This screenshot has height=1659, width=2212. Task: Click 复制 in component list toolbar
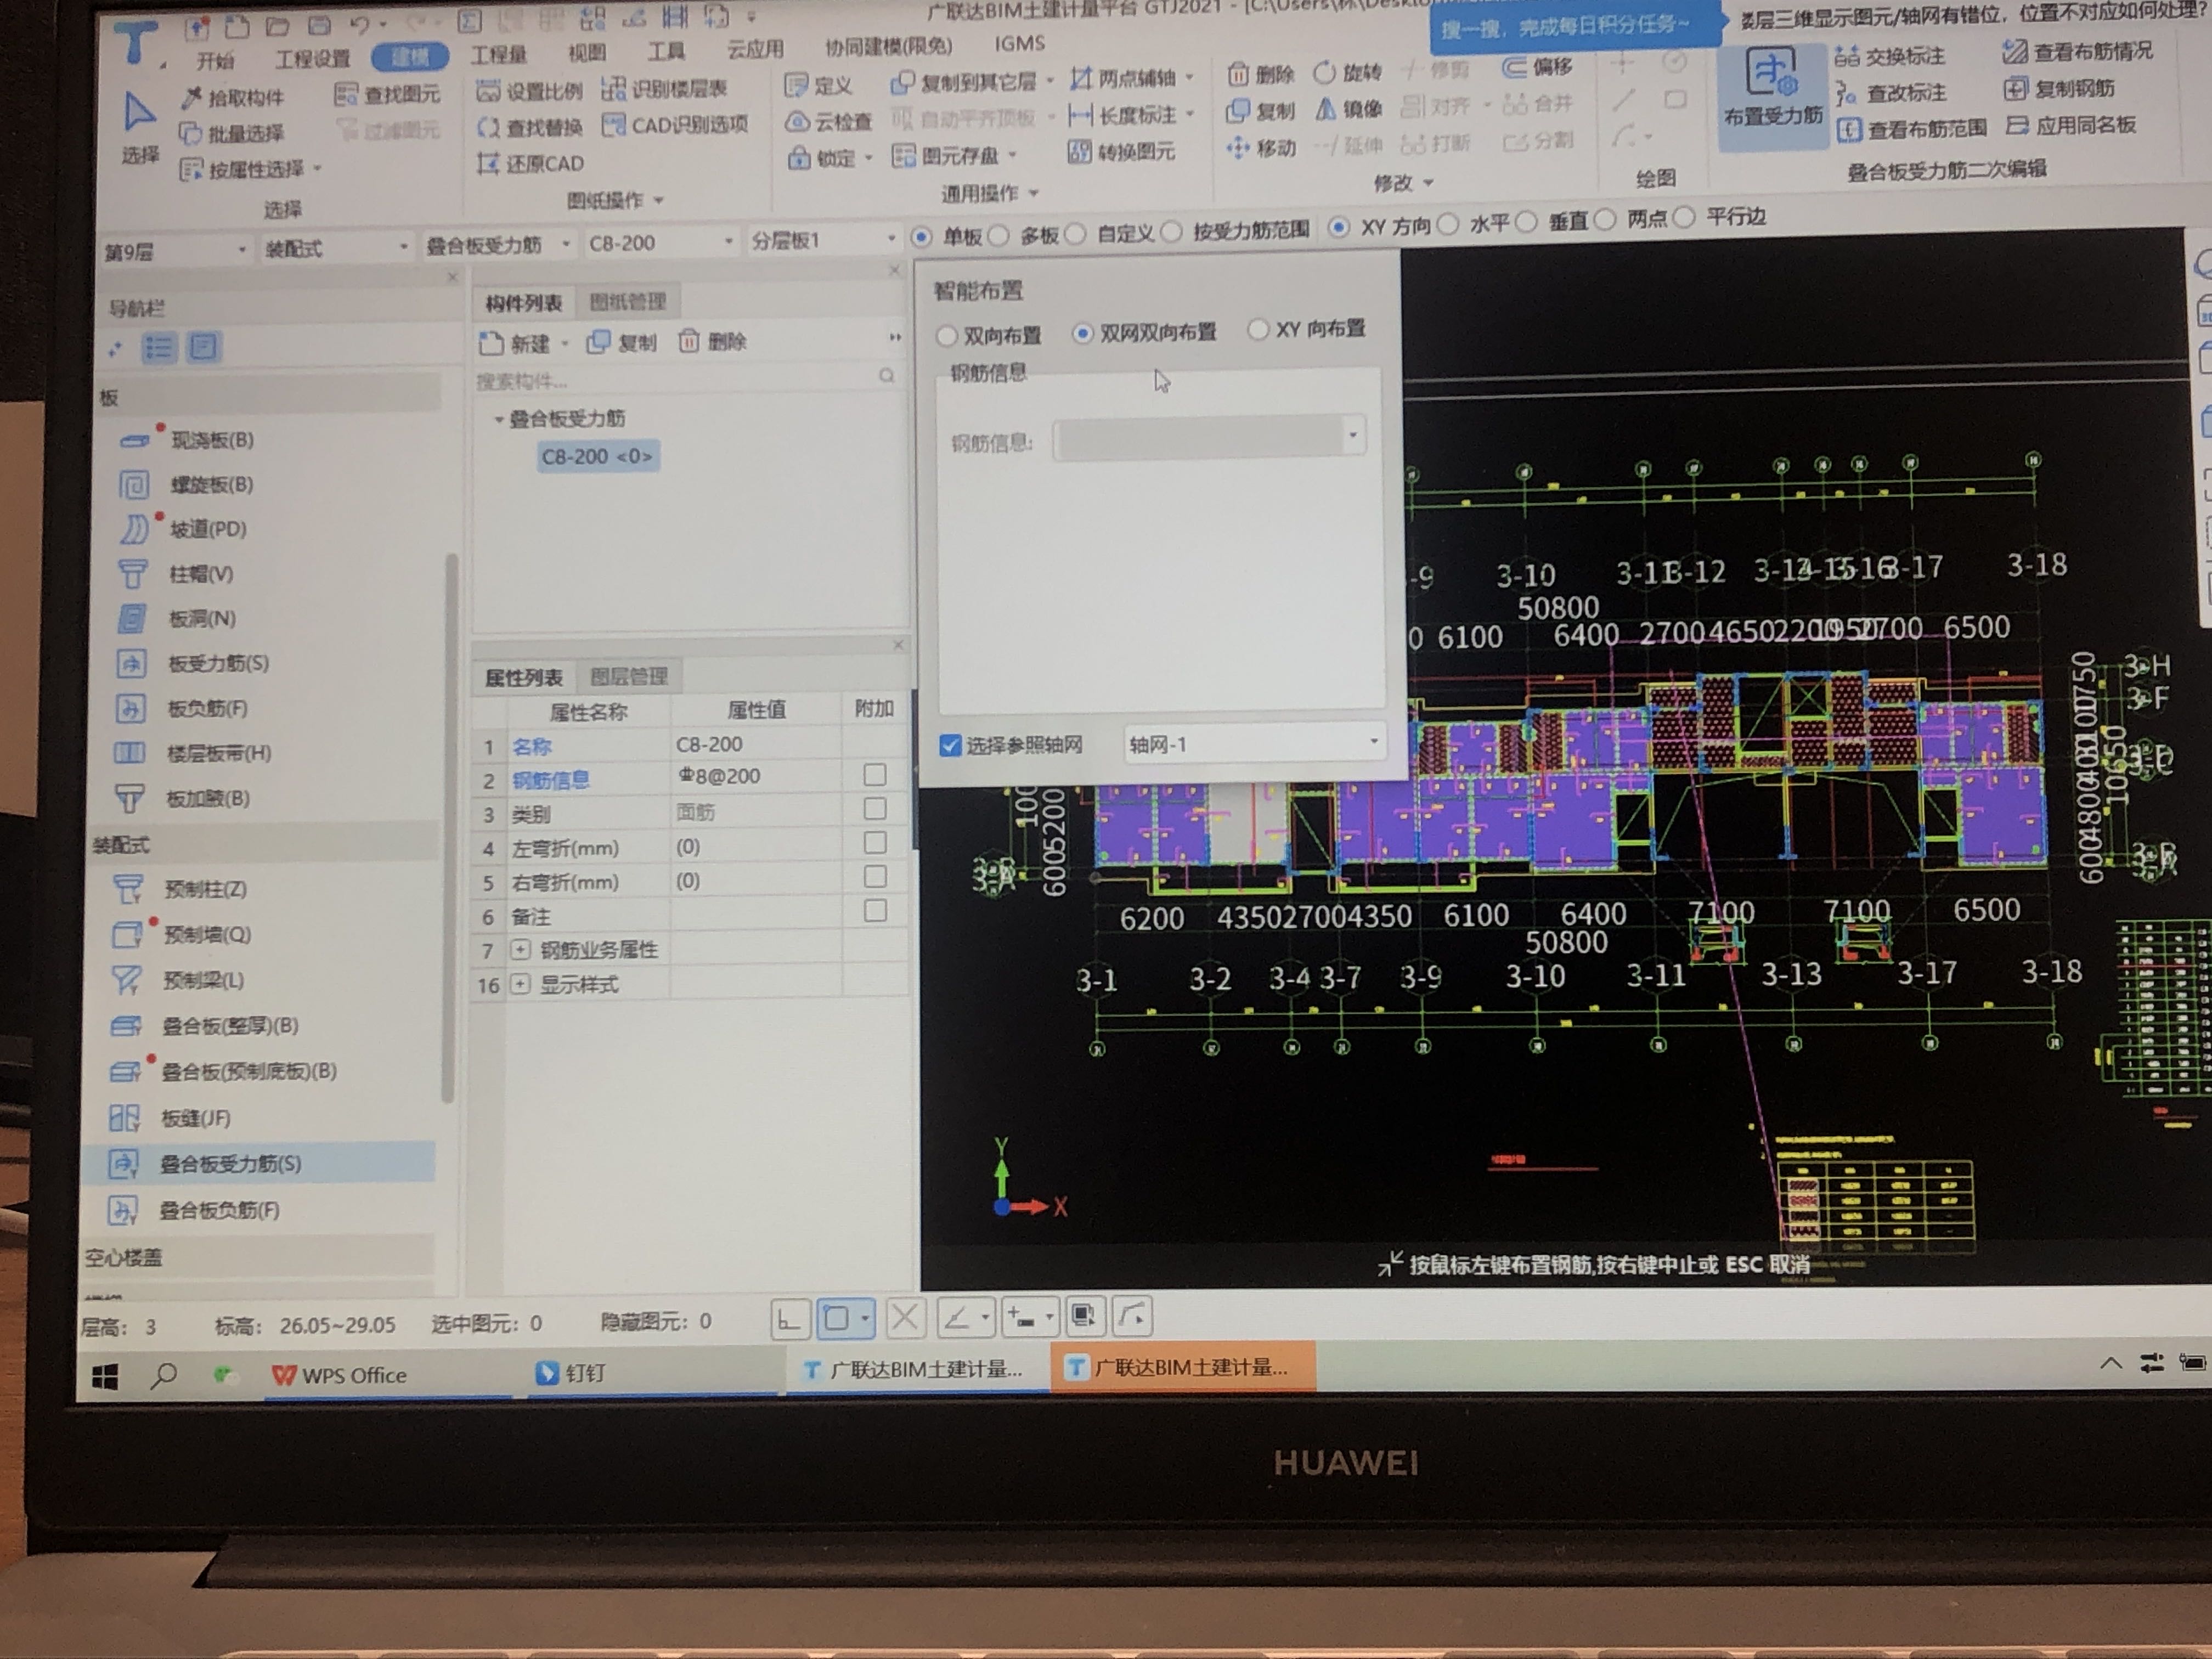tap(621, 342)
